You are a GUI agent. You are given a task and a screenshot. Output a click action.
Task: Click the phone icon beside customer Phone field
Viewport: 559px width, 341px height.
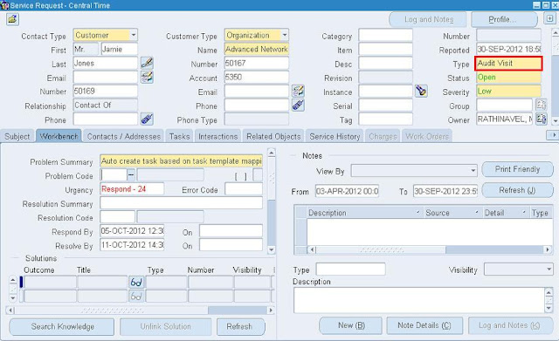tap(298, 105)
